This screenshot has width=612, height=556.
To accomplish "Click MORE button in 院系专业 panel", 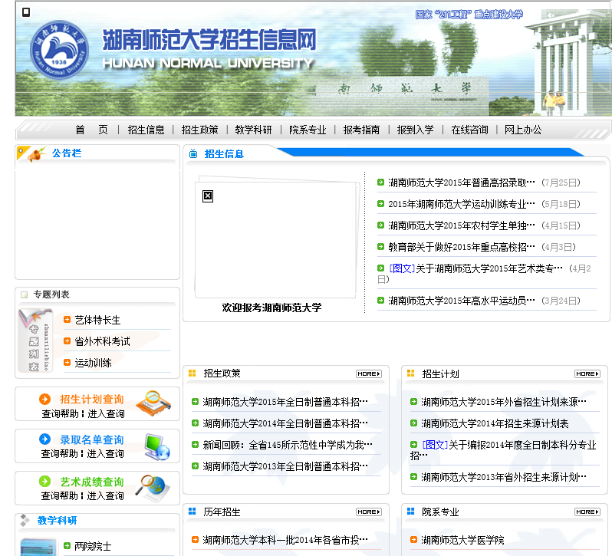I will [587, 512].
